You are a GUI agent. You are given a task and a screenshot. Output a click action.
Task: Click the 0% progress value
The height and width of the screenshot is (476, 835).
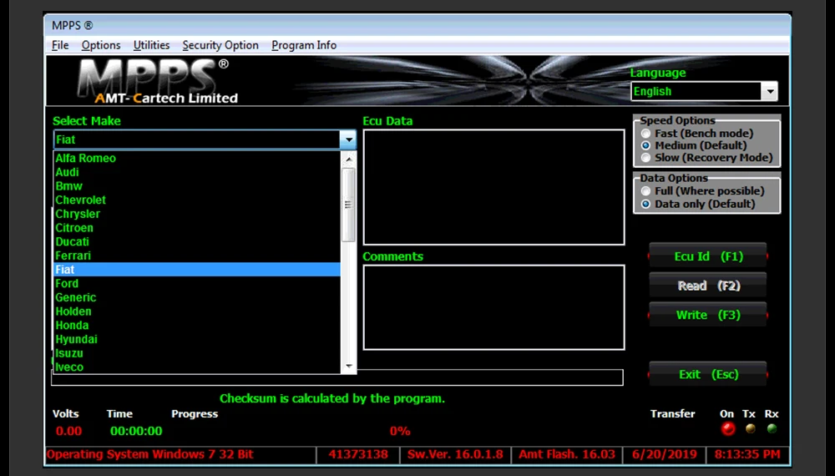(x=400, y=431)
